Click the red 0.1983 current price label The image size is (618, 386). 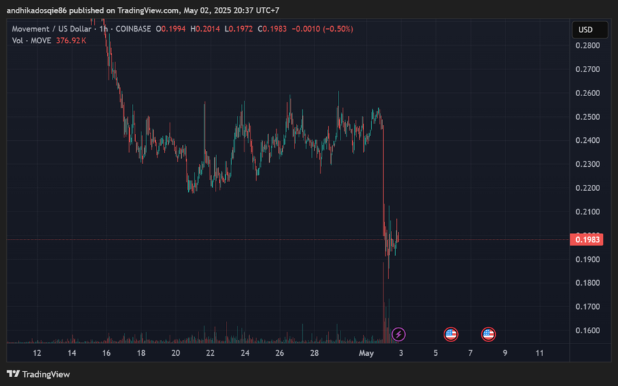586,239
